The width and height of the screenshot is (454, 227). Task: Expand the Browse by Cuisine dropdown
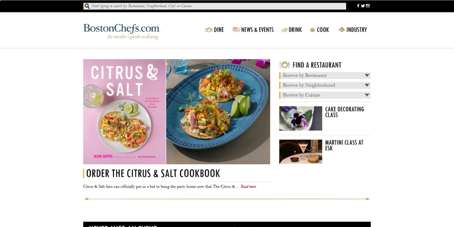(x=325, y=95)
